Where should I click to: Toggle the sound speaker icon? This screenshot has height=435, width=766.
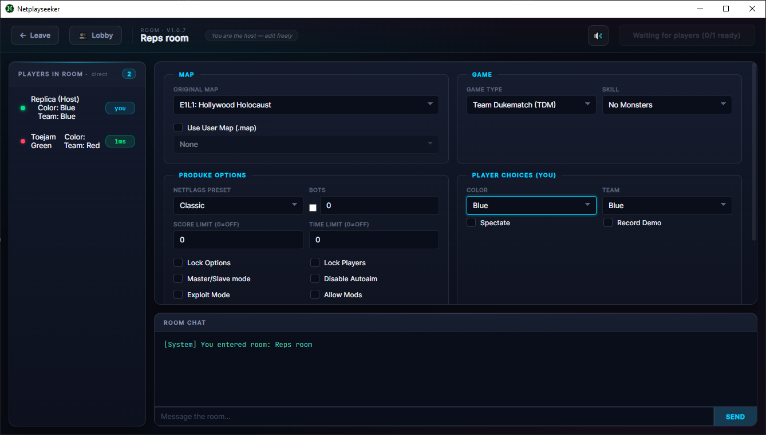click(598, 35)
